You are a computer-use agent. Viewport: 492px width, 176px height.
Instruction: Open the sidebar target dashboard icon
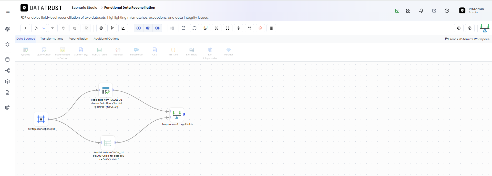coord(7,29)
